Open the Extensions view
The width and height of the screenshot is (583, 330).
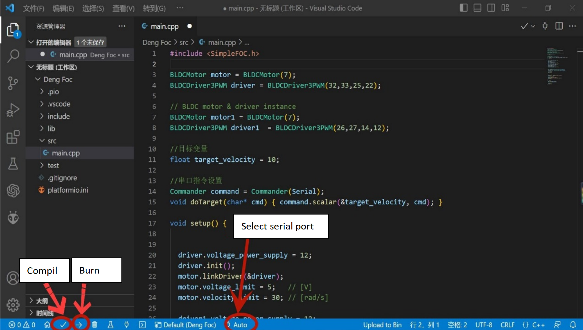13,137
